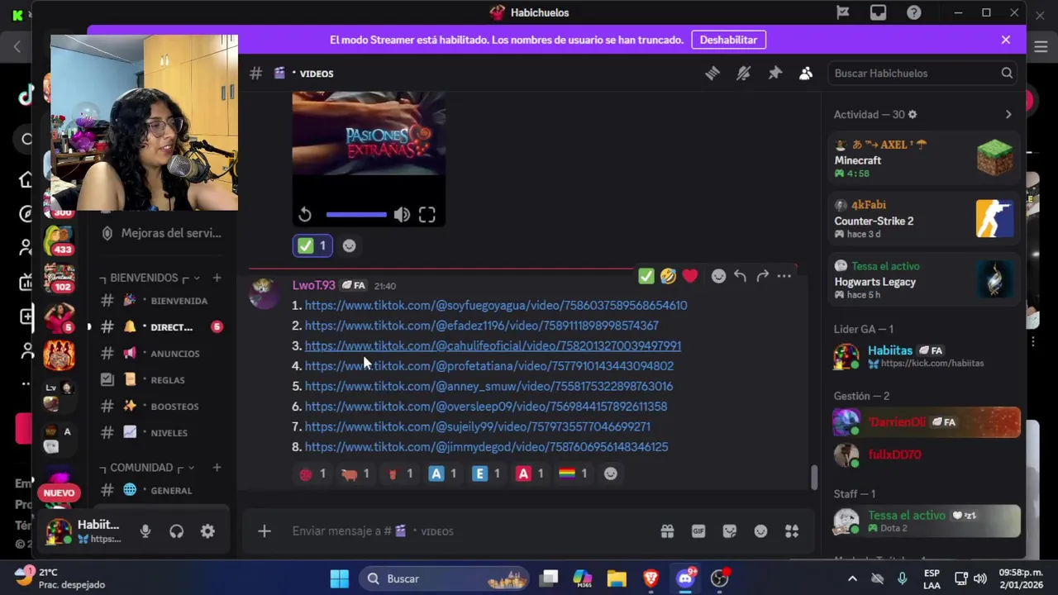Screen dimensions: 1058x595
Task: Add a reaction below the video
Action: point(349,245)
